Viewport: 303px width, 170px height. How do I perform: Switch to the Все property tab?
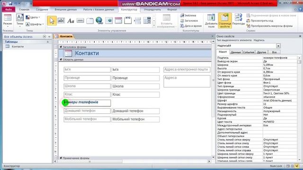274,52
